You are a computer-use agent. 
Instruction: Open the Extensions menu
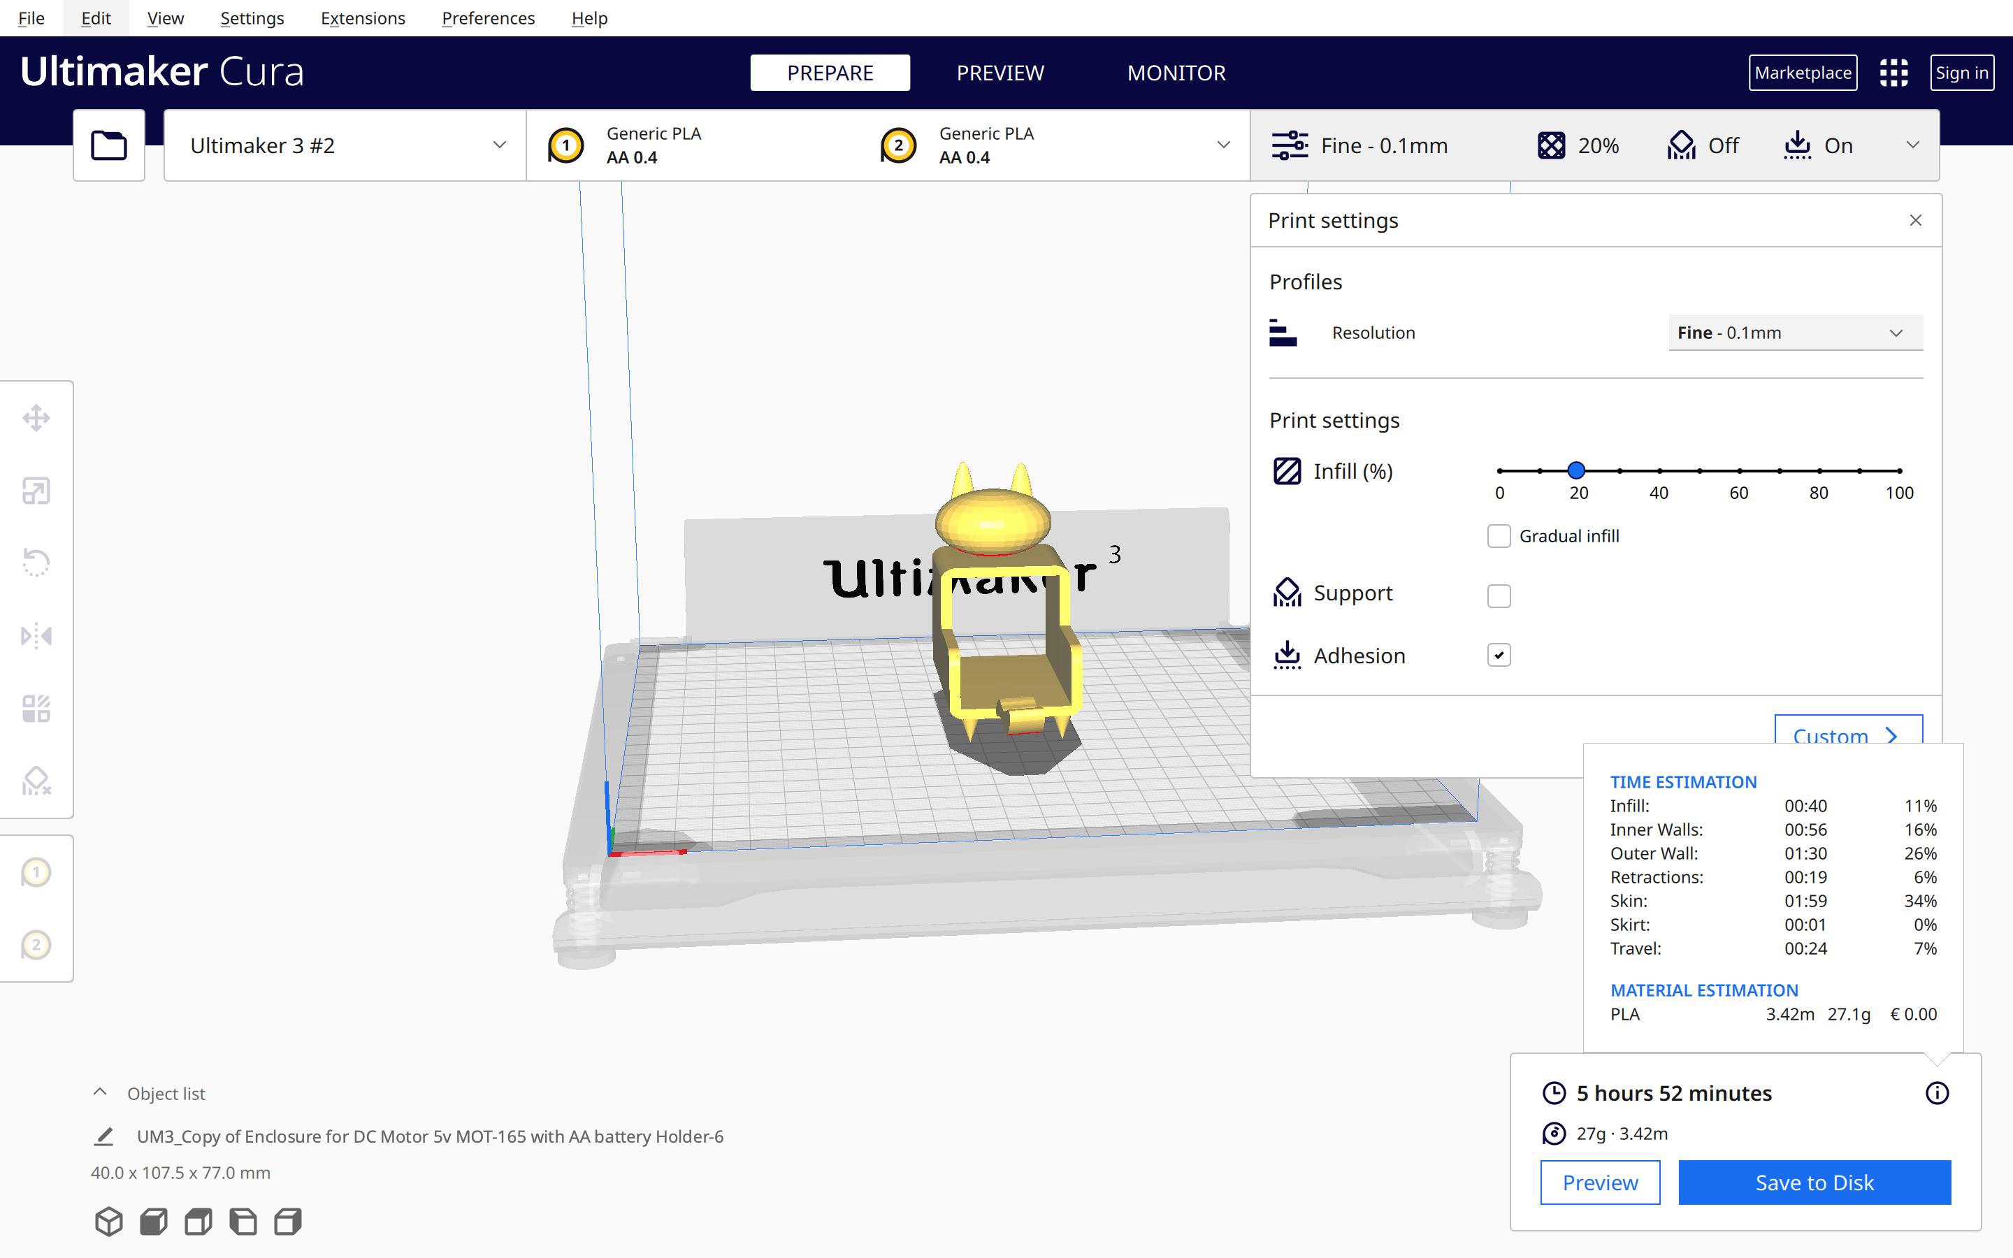click(x=363, y=17)
